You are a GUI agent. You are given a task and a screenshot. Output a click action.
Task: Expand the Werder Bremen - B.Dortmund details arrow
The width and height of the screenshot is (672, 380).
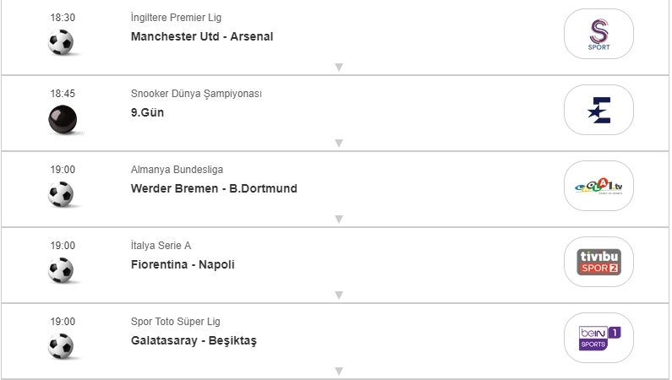[x=338, y=219]
